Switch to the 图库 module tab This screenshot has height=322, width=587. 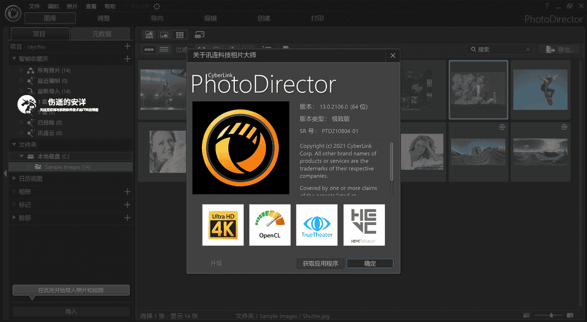(50, 18)
